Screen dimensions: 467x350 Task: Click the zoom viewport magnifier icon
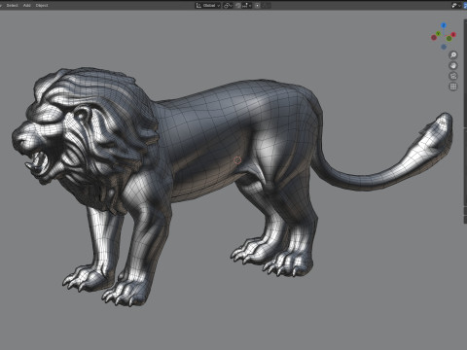coord(453,54)
